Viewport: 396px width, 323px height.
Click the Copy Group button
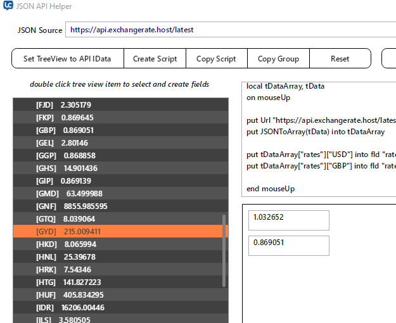coord(278,59)
